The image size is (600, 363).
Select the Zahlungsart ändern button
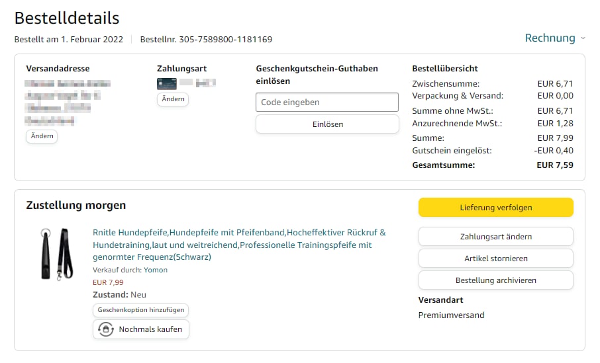(x=495, y=237)
